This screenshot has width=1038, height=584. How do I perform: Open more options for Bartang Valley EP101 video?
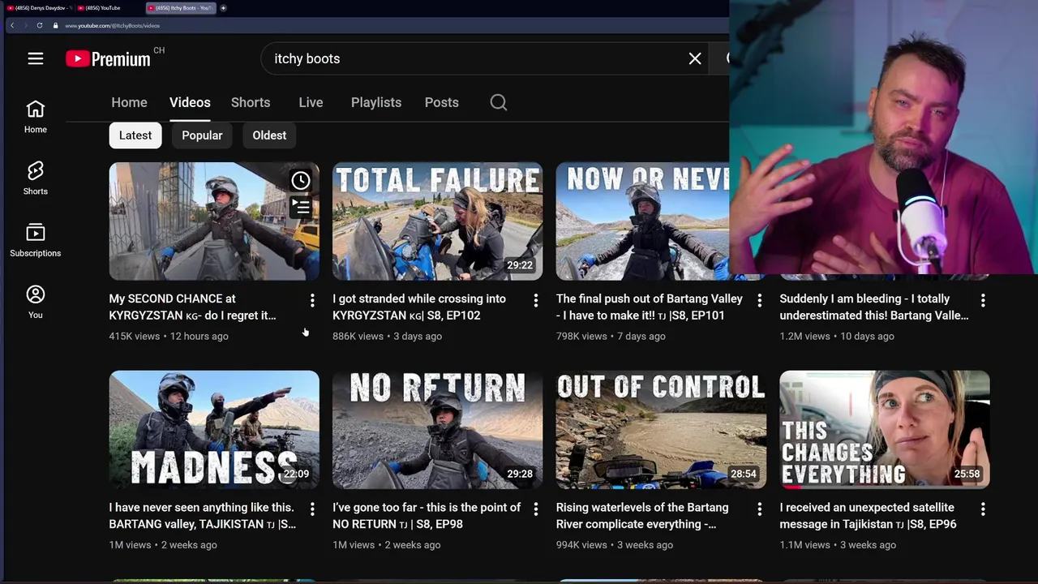coord(760,301)
